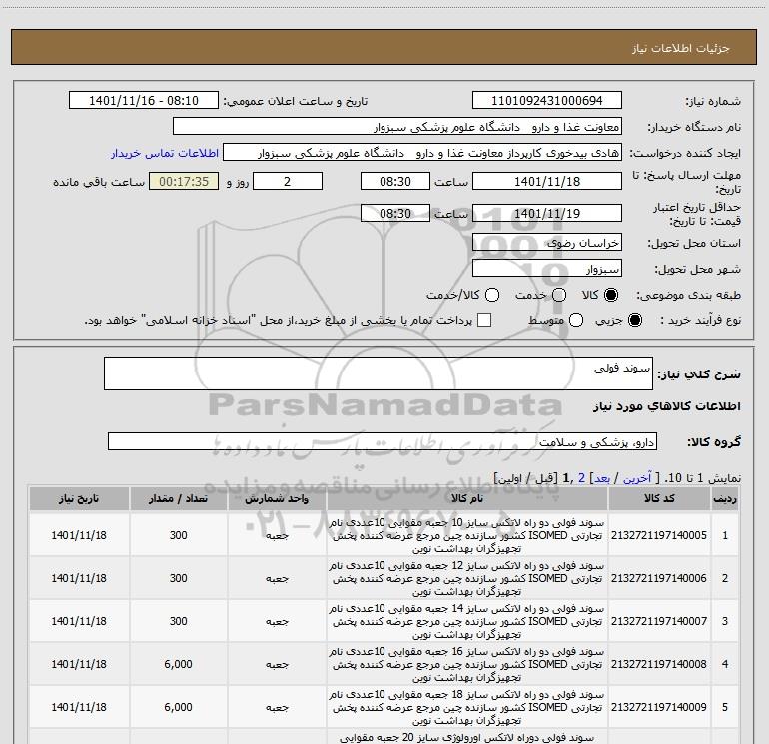This screenshot has width=769, height=744.
Task: Select the متوسط purchase type radio
Action: click(x=576, y=320)
